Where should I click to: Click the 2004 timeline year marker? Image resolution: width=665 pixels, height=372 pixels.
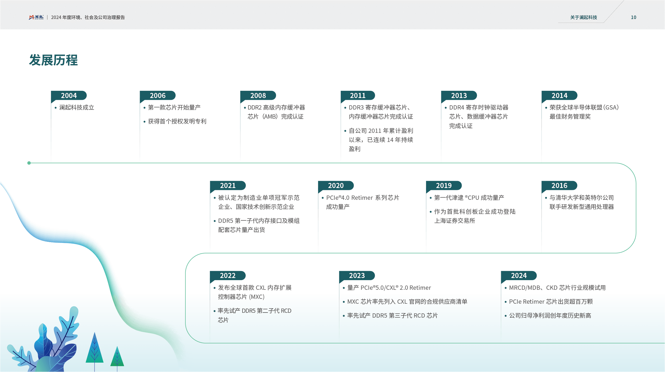(69, 96)
